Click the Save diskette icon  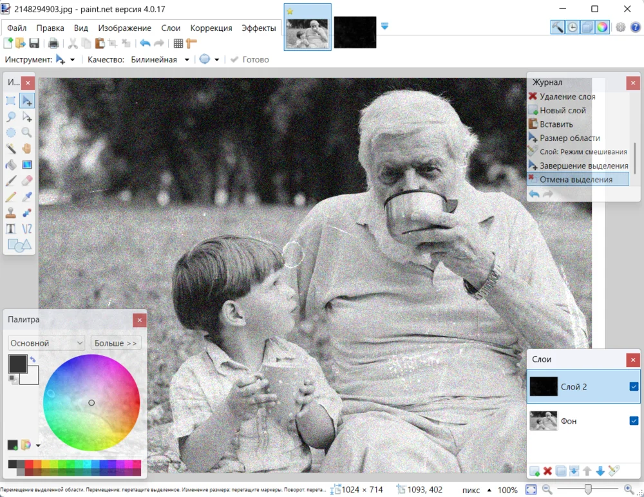pos(34,43)
